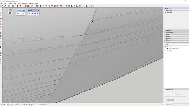The height and width of the screenshot is (106, 189).
Task: Click the Measurements input box
Action: (x=180, y=105)
